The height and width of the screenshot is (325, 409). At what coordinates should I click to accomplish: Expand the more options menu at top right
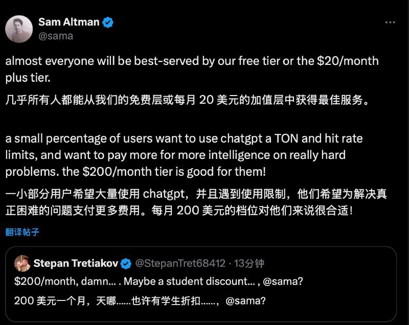click(x=391, y=22)
